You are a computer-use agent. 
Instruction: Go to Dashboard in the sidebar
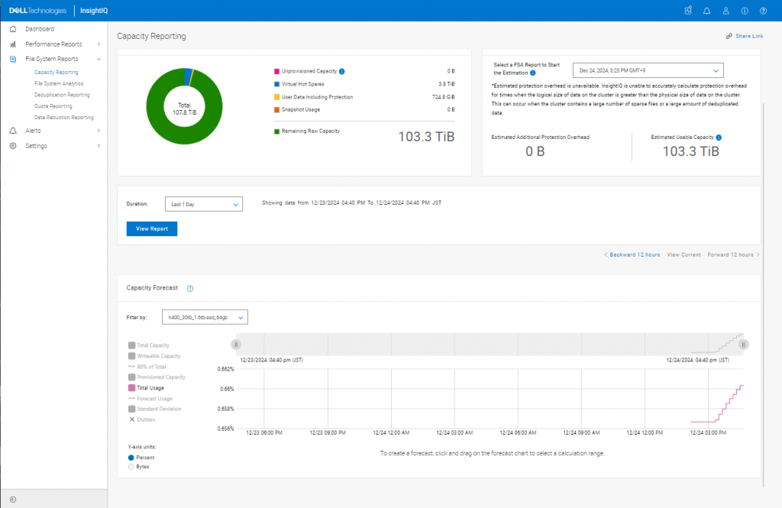[x=40, y=29]
